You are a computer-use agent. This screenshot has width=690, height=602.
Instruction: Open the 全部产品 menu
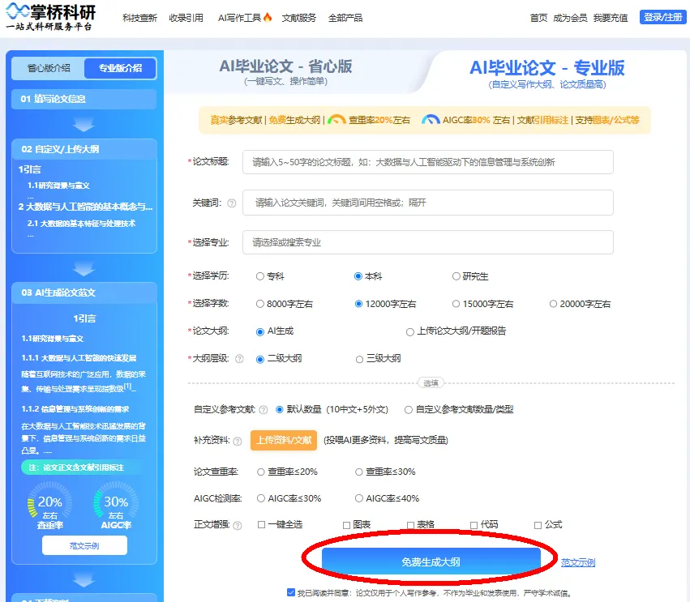[x=345, y=18]
